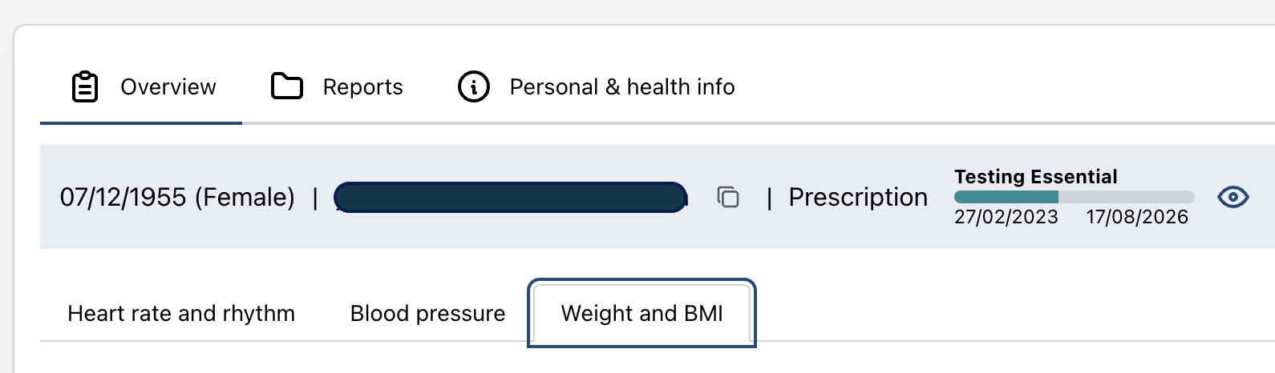Select the Heart rate and rhythm tab

(x=181, y=313)
